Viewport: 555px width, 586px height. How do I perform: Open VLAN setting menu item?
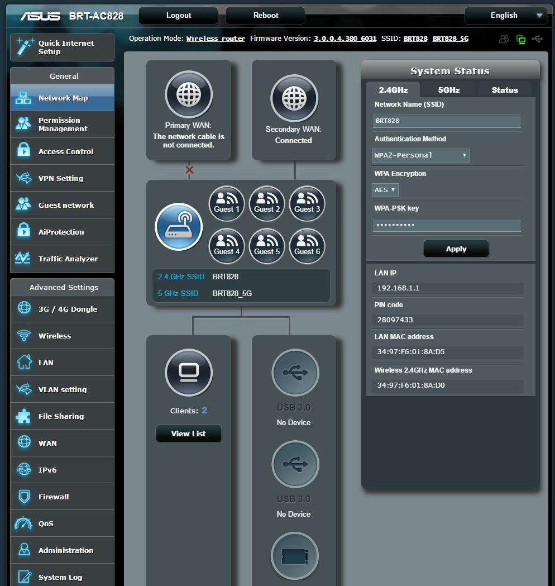[x=63, y=389]
